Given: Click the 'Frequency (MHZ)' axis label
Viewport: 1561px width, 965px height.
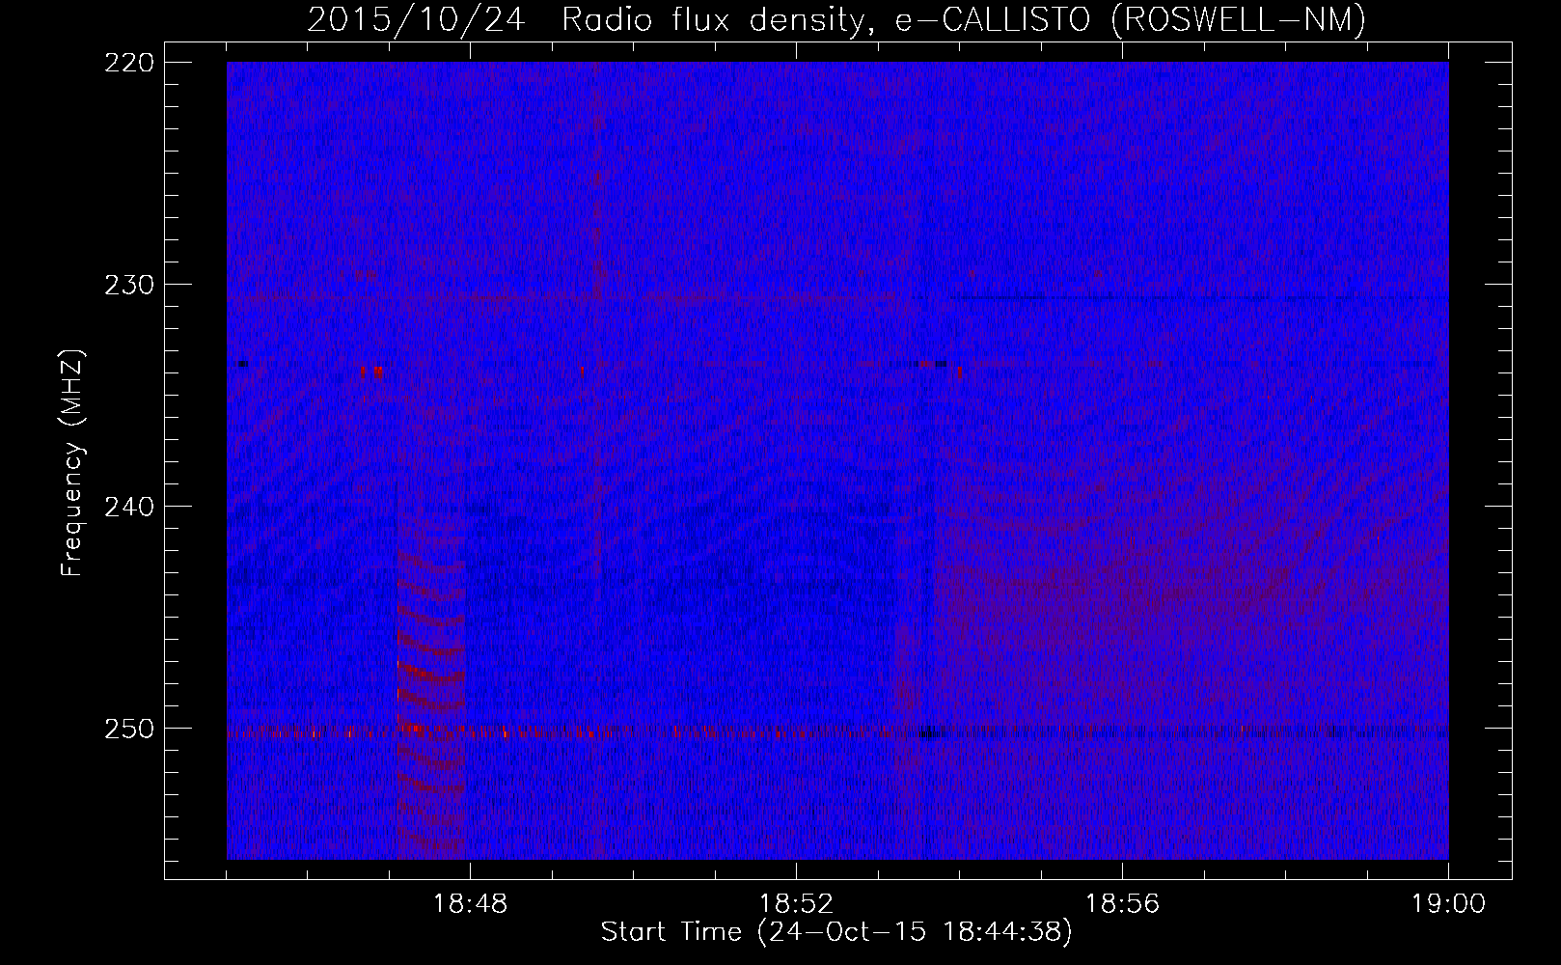Looking at the screenshot, I should point(72,462).
